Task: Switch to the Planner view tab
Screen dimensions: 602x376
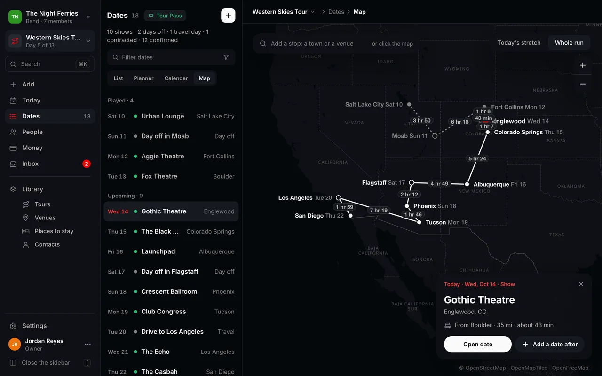Action: click(x=143, y=78)
